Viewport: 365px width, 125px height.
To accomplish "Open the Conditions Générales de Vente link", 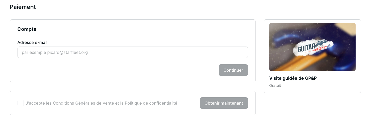I will pyautogui.click(x=83, y=103).
